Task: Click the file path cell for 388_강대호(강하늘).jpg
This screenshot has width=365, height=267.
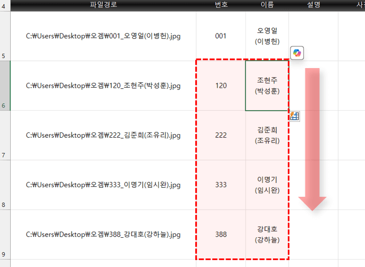Action: tap(103, 234)
